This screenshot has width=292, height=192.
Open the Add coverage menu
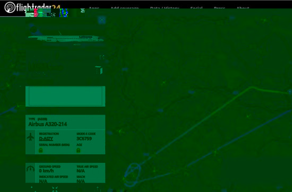[x=125, y=8]
